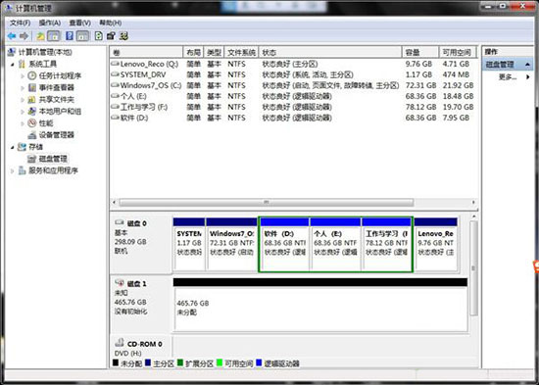Select 工作与学习 partition block
Viewport: 539px width, 385px height.
(x=387, y=244)
